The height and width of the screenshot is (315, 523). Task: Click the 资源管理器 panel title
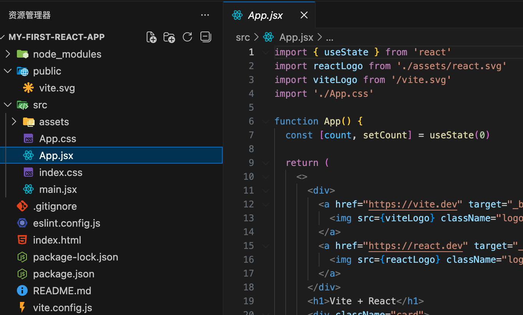tap(30, 15)
